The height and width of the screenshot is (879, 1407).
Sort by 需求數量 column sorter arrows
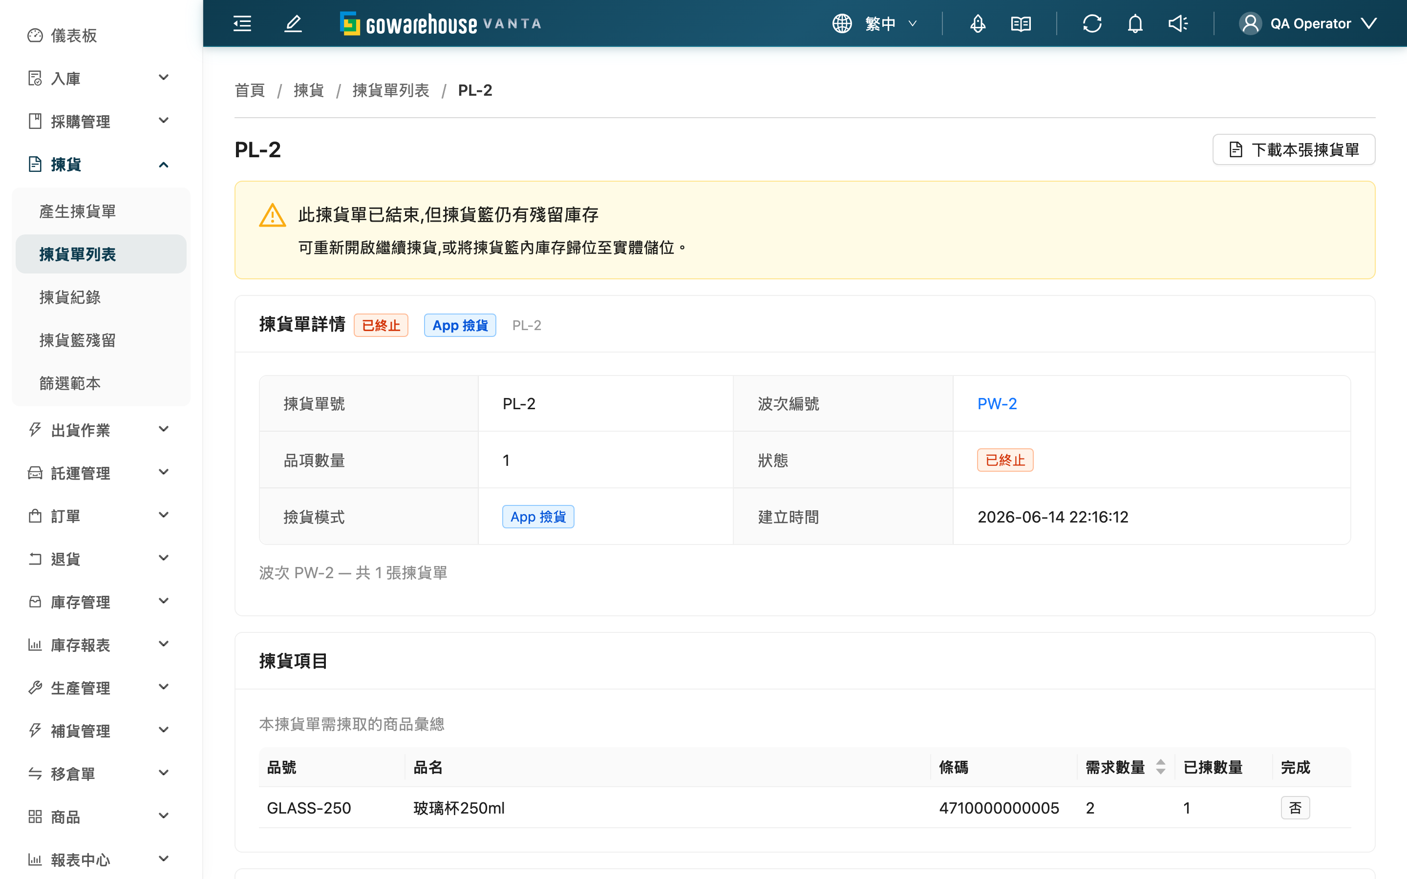[x=1160, y=767]
